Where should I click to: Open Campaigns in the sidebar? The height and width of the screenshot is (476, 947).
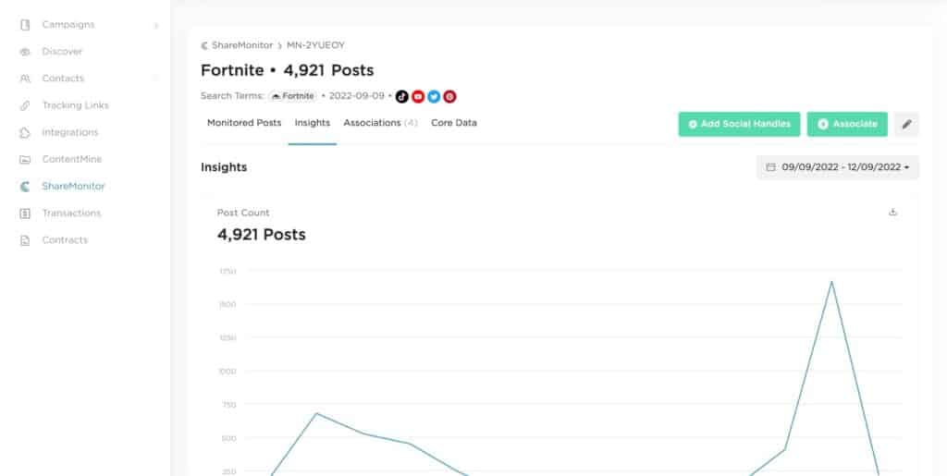[x=68, y=25]
